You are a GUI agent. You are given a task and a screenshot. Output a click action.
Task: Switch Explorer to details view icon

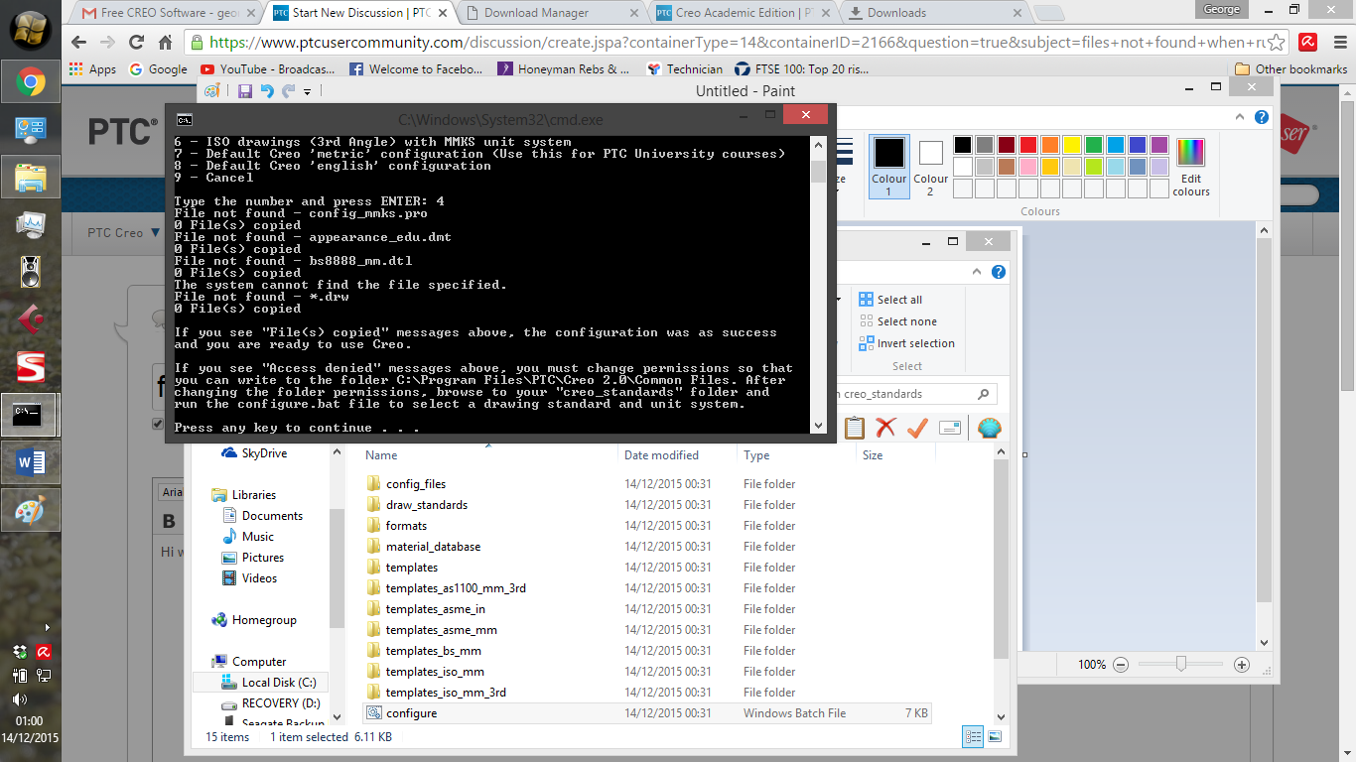click(973, 736)
